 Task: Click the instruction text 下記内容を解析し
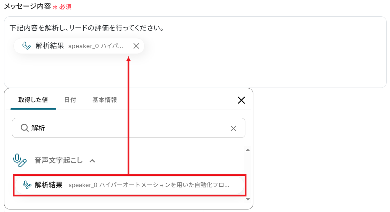[x=38, y=28]
